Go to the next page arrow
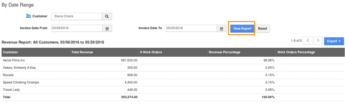The width and height of the screenshot is (345, 105). click(318, 41)
